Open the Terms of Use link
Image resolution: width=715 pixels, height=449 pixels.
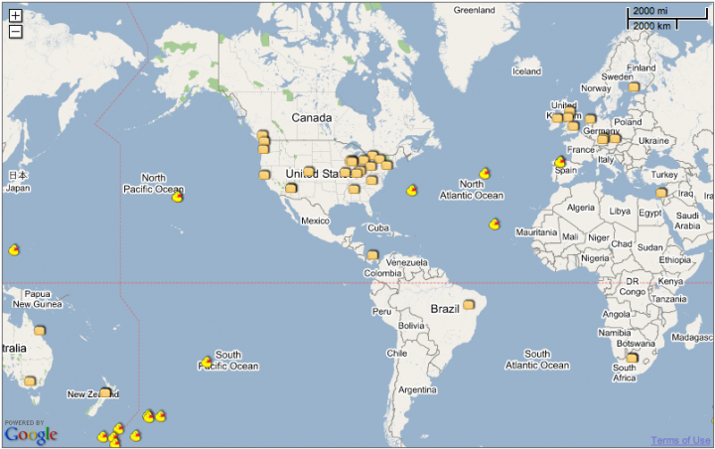681,440
